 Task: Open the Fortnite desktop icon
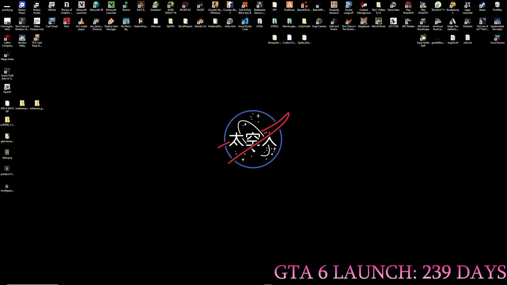tap(497, 7)
